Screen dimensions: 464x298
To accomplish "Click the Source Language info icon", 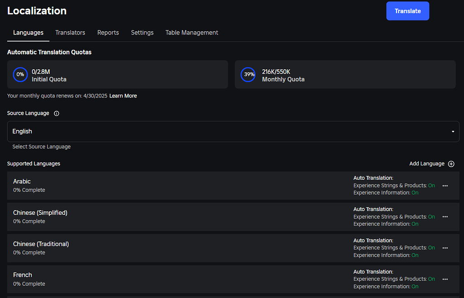I will pos(57,114).
